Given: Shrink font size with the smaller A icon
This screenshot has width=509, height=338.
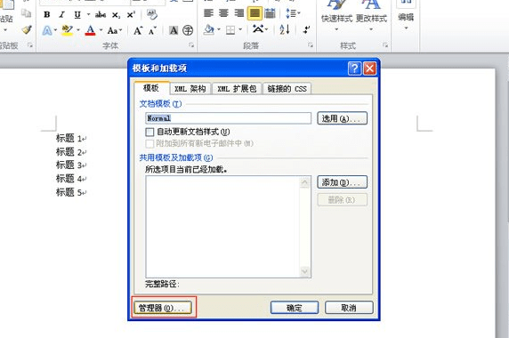Looking at the screenshot, I should [x=152, y=31].
